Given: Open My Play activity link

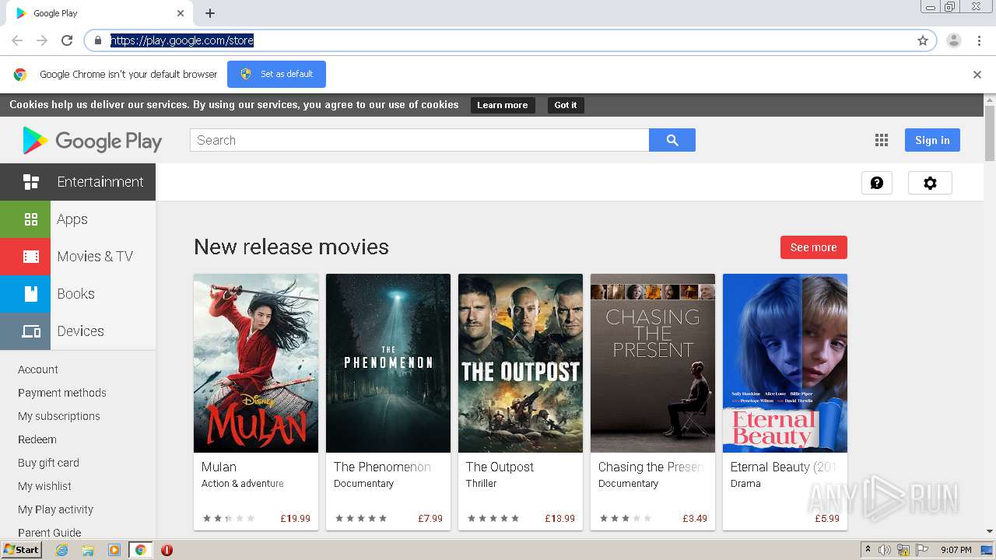Looking at the screenshot, I should pos(55,509).
